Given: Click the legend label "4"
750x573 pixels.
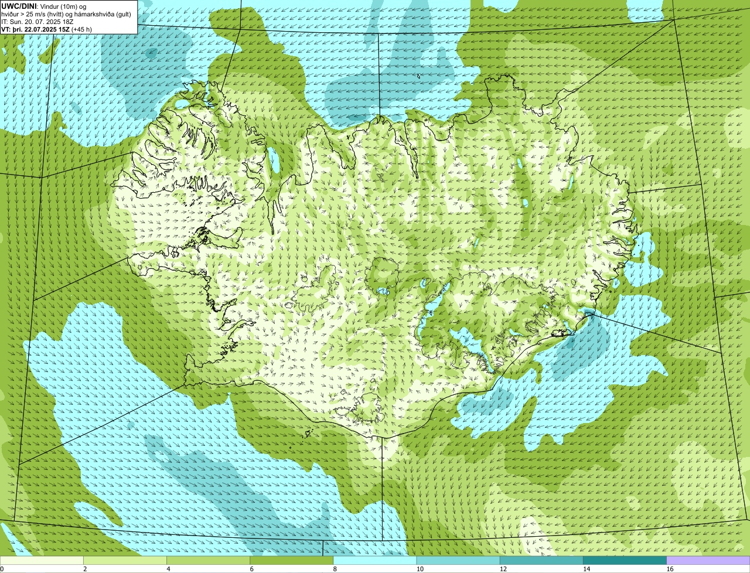Looking at the screenshot, I should click(x=169, y=569).
